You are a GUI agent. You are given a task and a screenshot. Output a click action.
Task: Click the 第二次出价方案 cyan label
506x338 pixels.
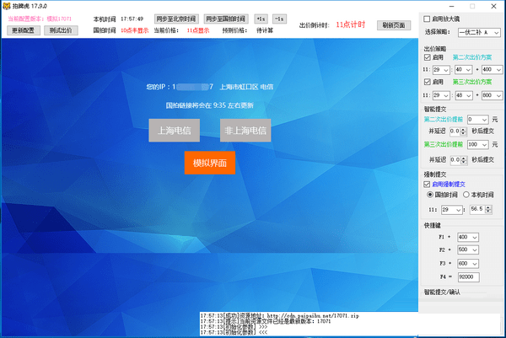tap(472, 57)
